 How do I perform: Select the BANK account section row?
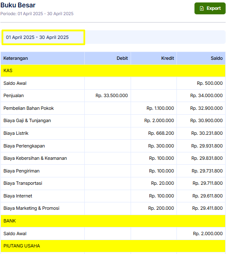(x=113, y=221)
